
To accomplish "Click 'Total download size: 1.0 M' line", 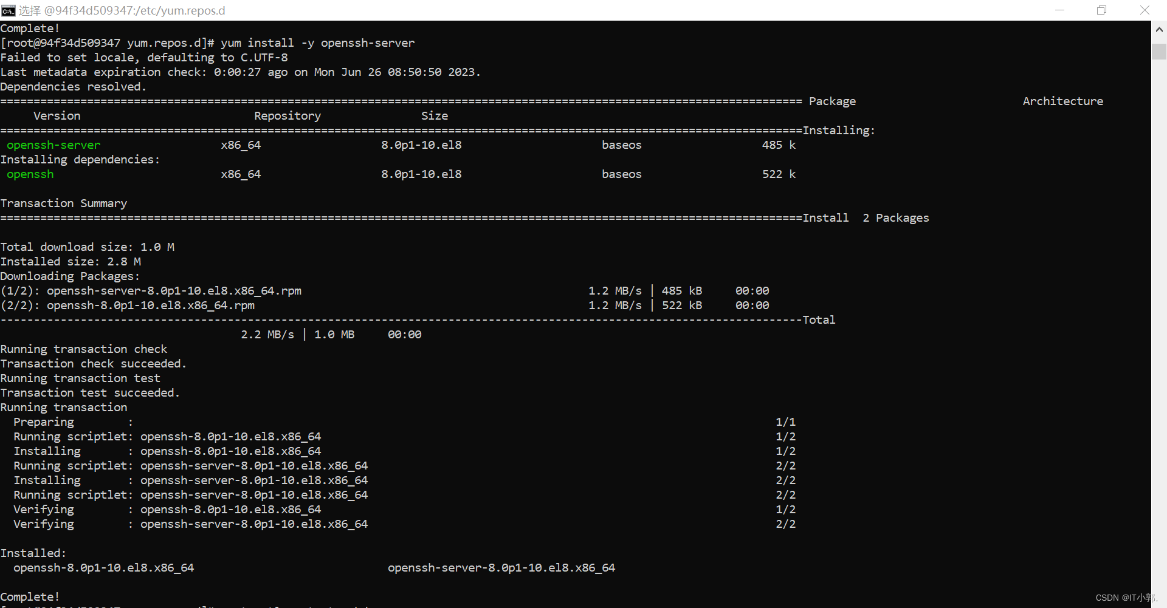I will (88, 247).
